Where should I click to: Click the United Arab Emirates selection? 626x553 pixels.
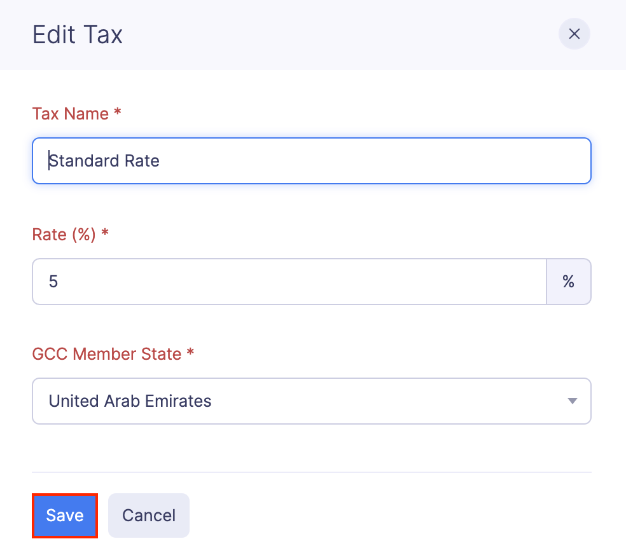129,401
